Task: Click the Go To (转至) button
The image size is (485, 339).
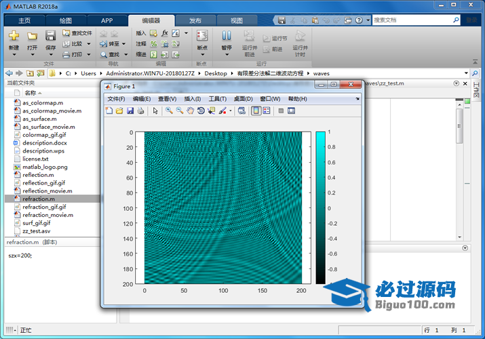Action: tap(110, 44)
